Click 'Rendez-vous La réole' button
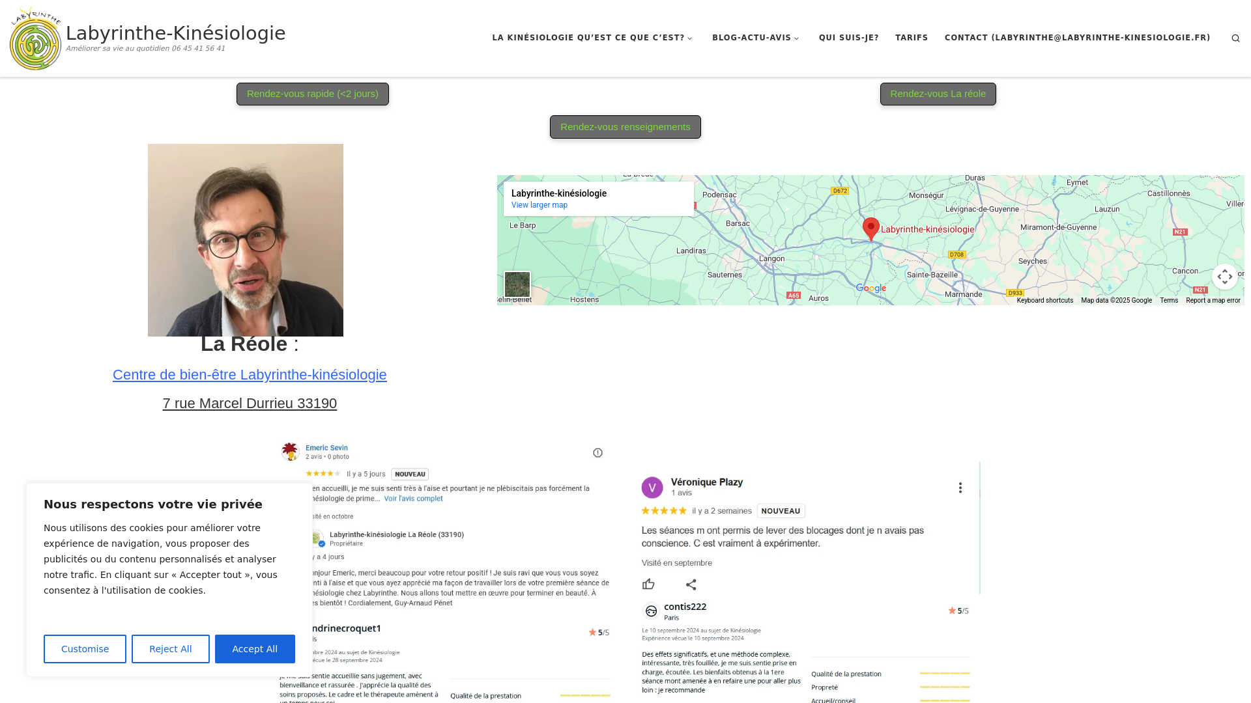 point(938,94)
